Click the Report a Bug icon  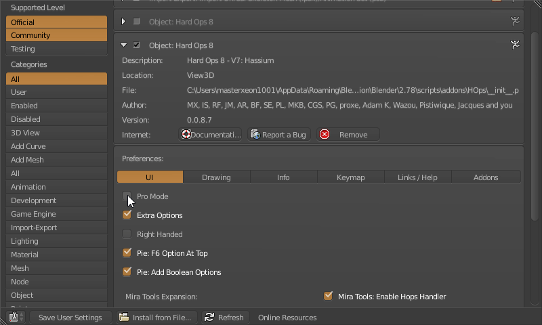(255, 135)
